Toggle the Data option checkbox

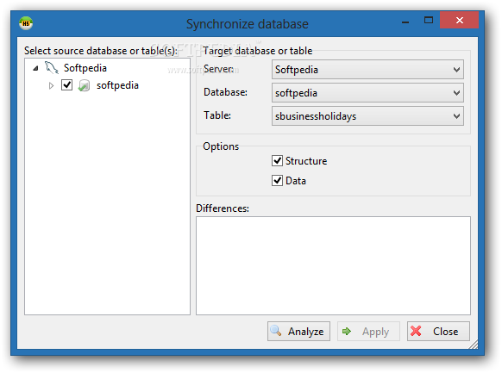click(x=277, y=181)
